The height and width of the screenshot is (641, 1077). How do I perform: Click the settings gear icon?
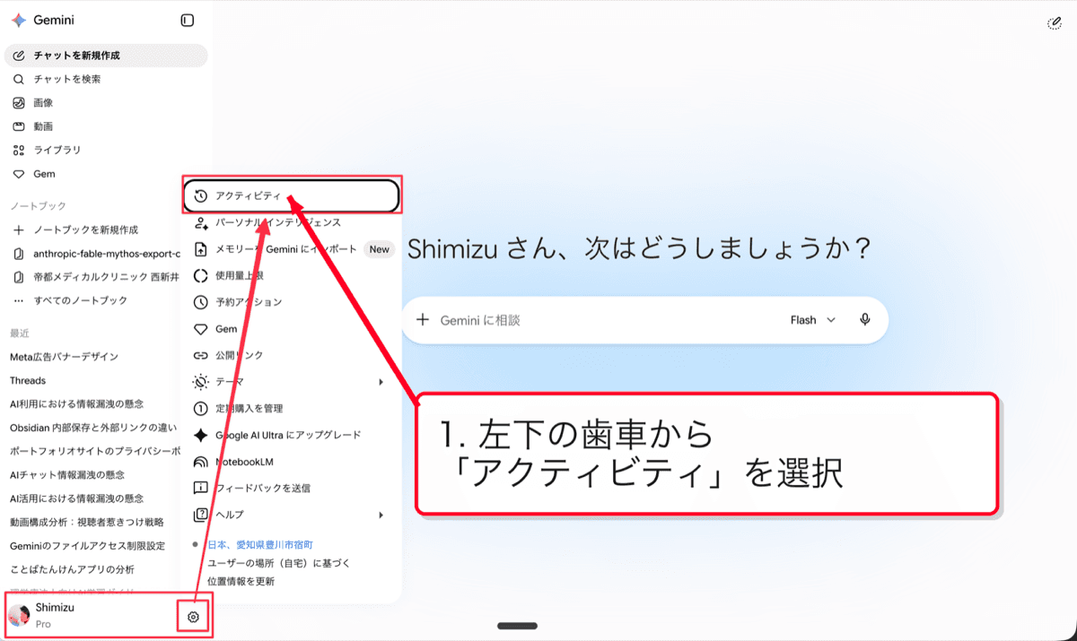click(193, 616)
